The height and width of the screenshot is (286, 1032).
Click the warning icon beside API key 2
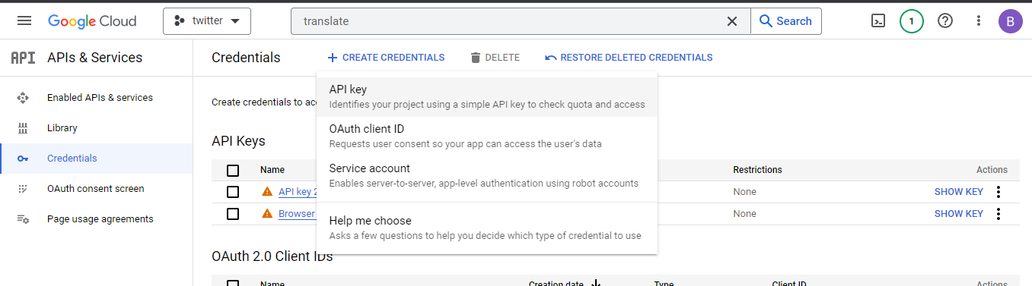click(x=266, y=192)
